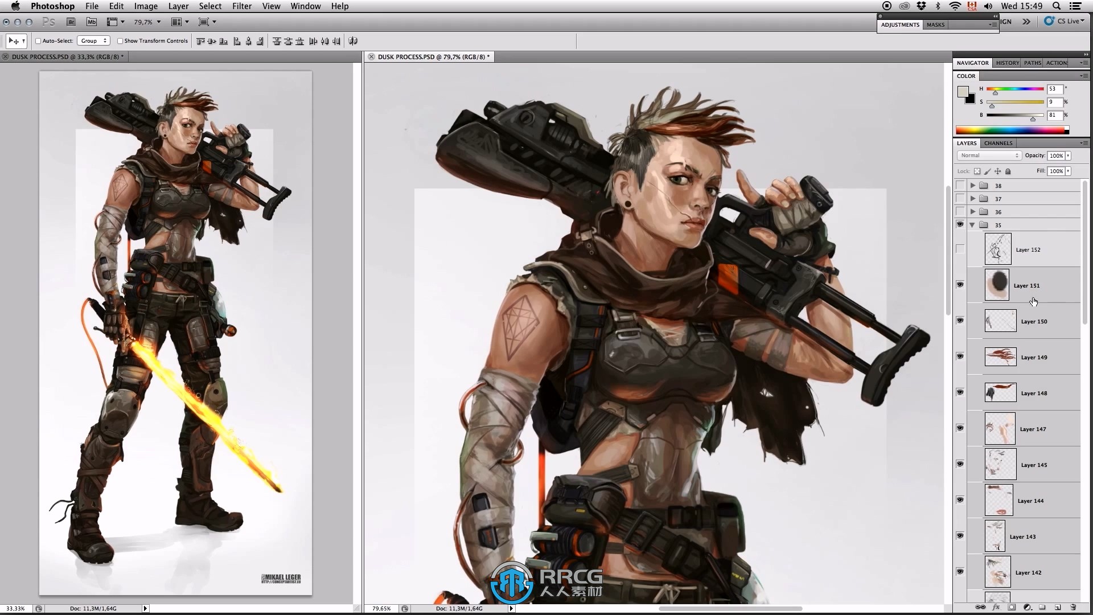The image size is (1093, 615).
Task: Expand layer group 37
Action: pyautogui.click(x=973, y=199)
